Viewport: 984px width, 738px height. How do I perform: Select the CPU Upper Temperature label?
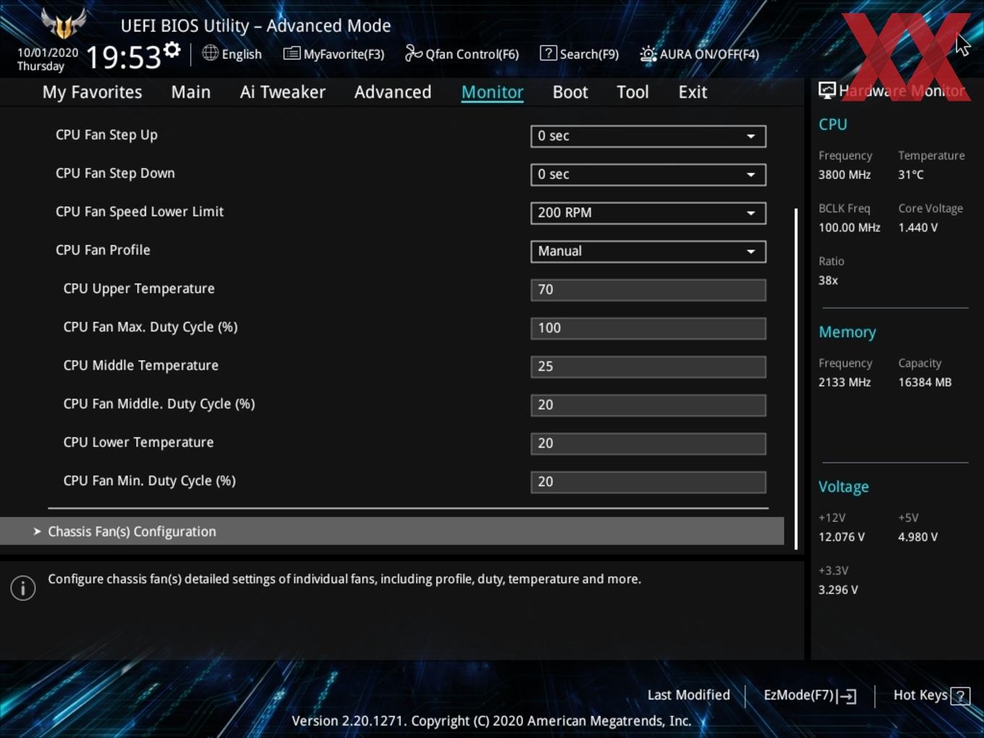pos(139,288)
